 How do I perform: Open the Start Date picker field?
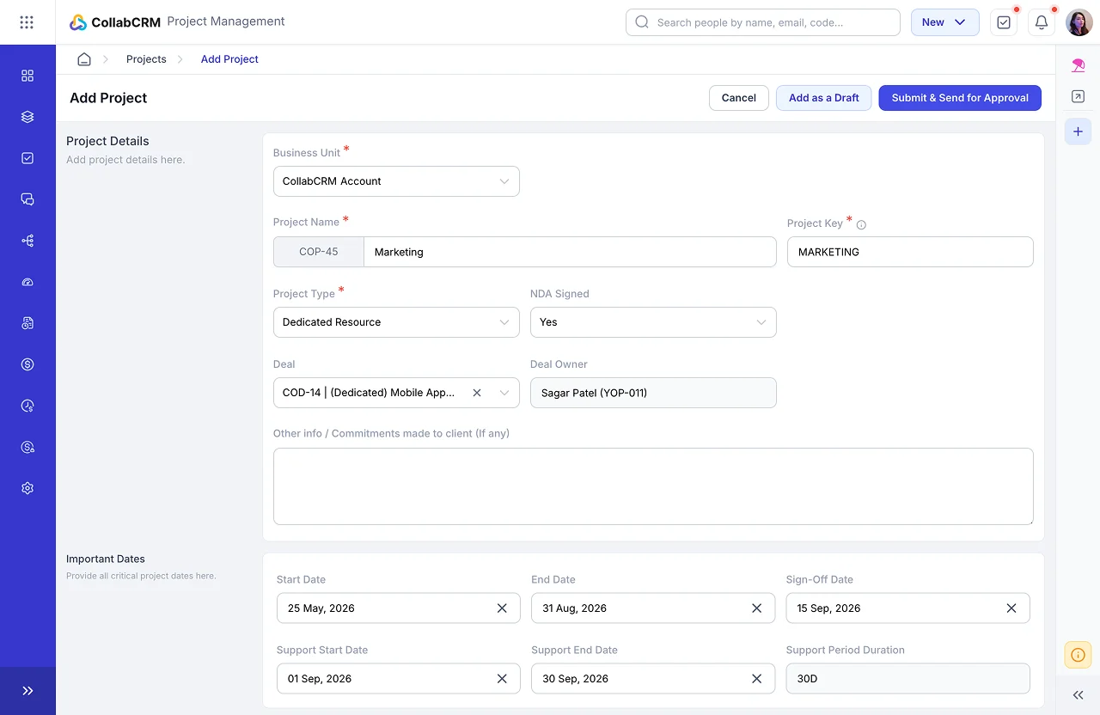pos(398,608)
